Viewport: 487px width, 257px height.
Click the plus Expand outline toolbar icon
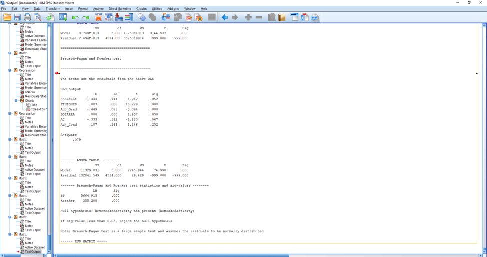pyautogui.click(x=248, y=17)
